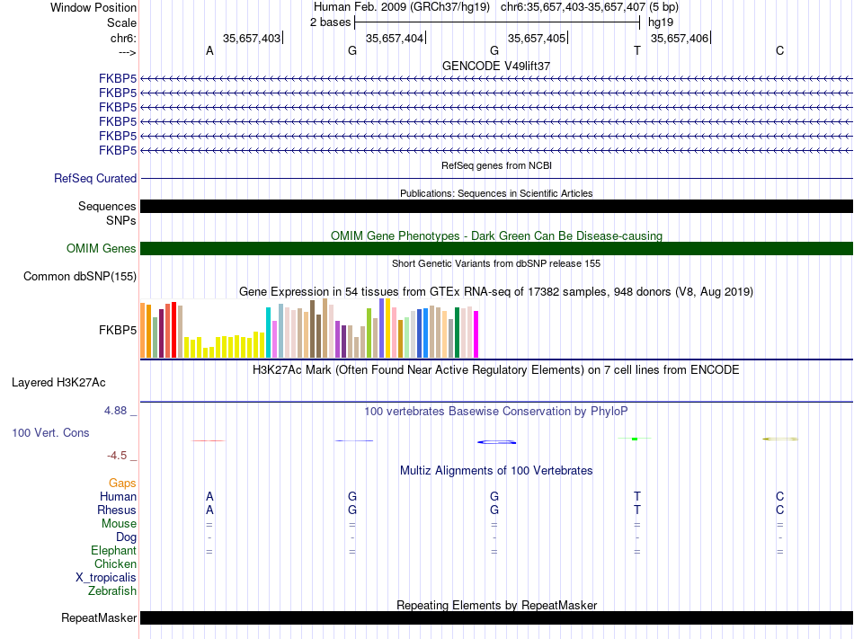
Task: Click the orange Gaps label
Action: click(122, 484)
